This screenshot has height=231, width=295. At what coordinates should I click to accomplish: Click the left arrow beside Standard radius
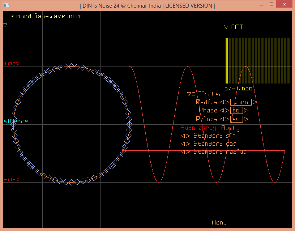pyautogui.click(x=183, y=152)
